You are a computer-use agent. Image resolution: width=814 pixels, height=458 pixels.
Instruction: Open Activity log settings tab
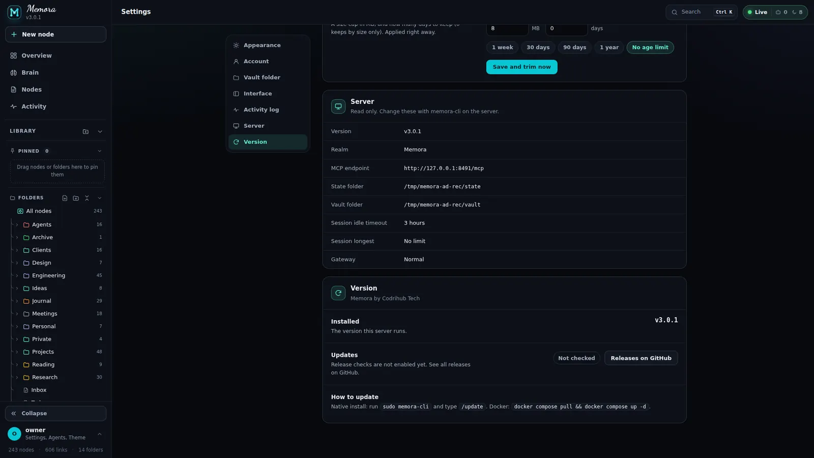click(268, 110)
